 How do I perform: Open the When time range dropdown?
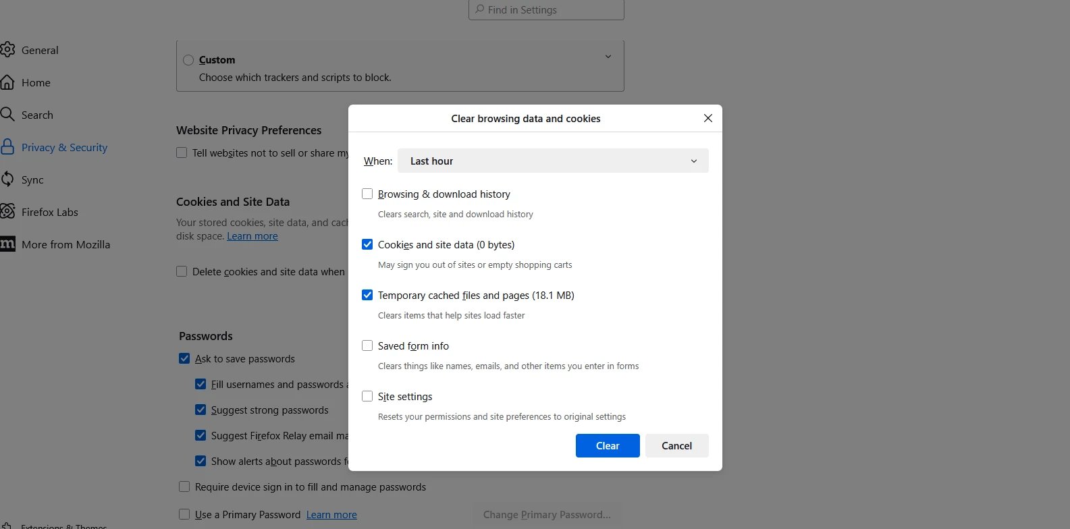pyautogui.click(x=553, y=161)
